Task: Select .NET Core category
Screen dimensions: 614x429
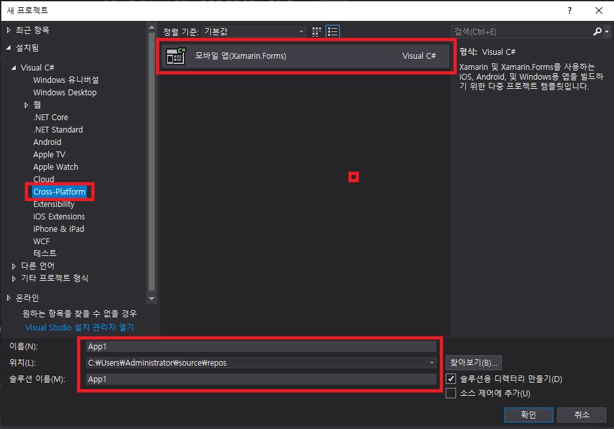Action: (50, 117)
